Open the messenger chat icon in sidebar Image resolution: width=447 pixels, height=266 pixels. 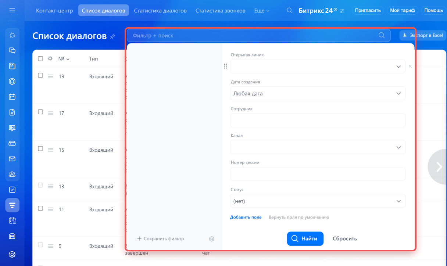(x=12, y=50)
